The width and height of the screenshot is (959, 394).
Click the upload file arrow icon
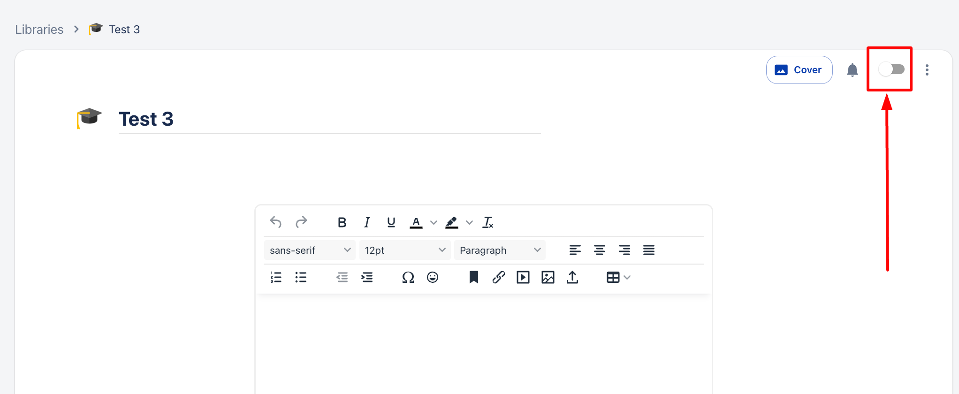coord(572,278)
